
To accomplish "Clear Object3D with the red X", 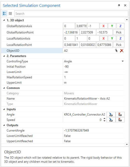I will click(x=122, y=51).
